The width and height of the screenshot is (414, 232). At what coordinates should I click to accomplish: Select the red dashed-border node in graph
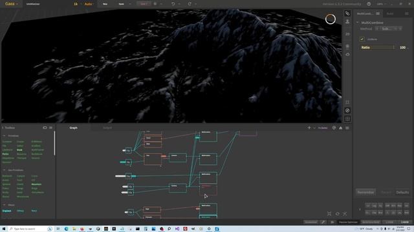coord(208,189)
